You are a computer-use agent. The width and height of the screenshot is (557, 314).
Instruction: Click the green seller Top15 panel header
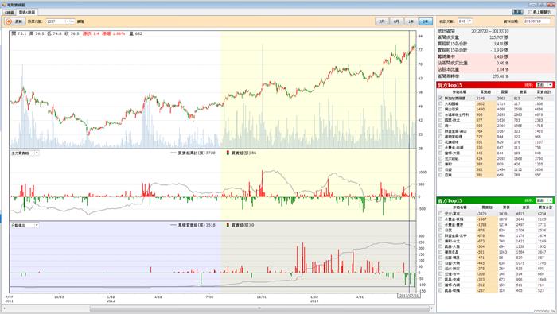tap(495, 200)
